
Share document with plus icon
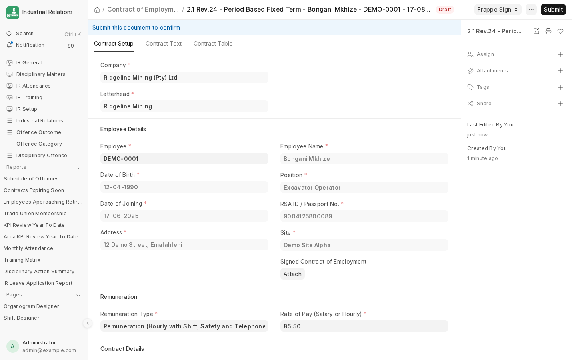click(560, 104)
